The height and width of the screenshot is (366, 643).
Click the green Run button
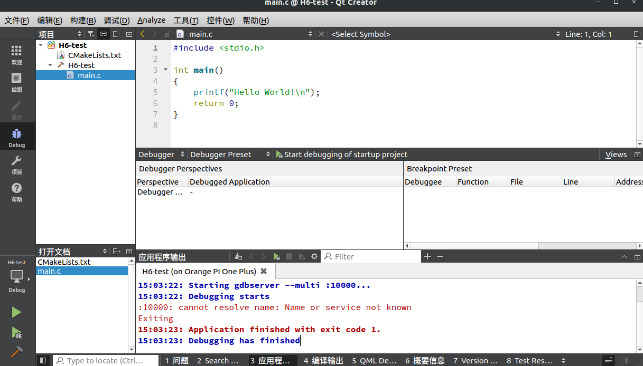pyautogui.click(x=17, y=312)
